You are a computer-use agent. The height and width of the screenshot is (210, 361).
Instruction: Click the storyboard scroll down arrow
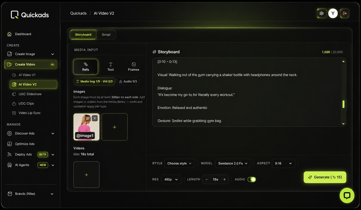point(343,124)
